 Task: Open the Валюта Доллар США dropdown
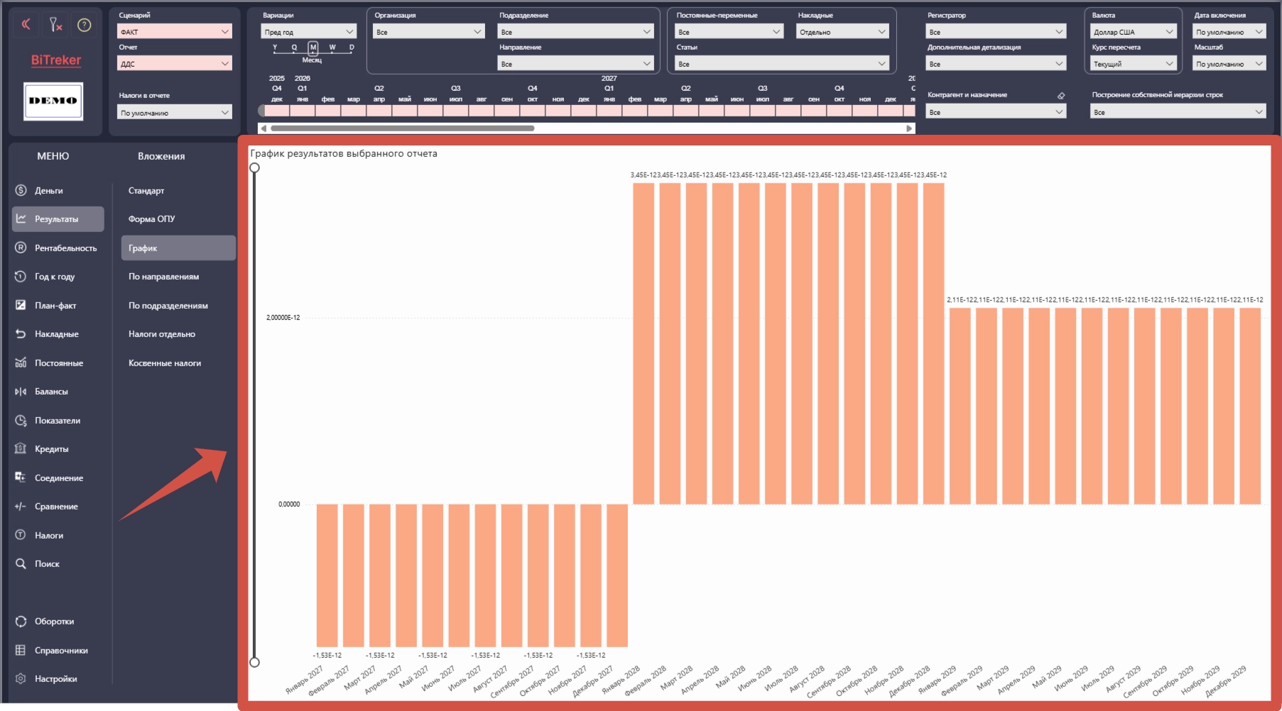click(x=1134, y=32)
